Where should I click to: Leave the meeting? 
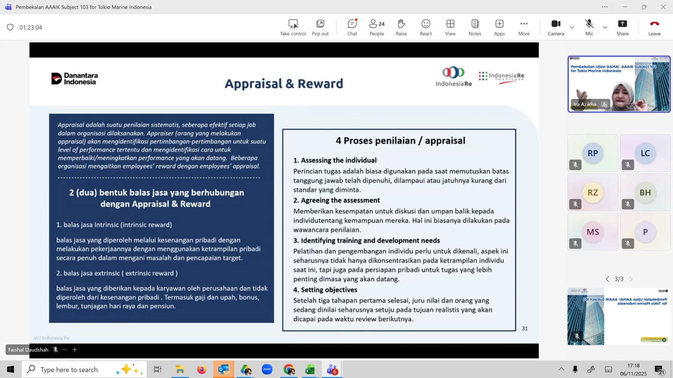point(654,27)
